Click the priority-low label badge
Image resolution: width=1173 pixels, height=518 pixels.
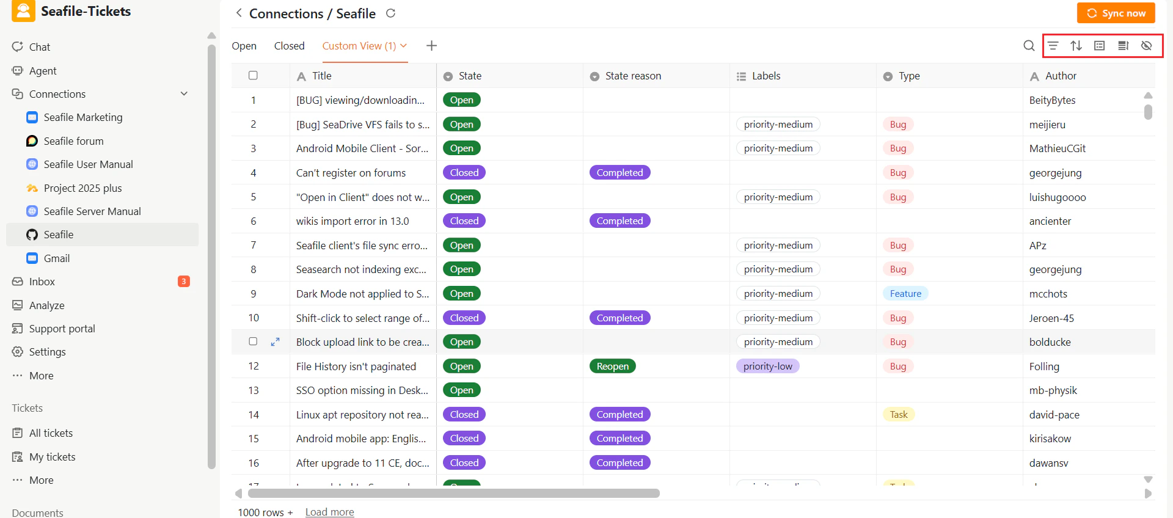[767, 367]
